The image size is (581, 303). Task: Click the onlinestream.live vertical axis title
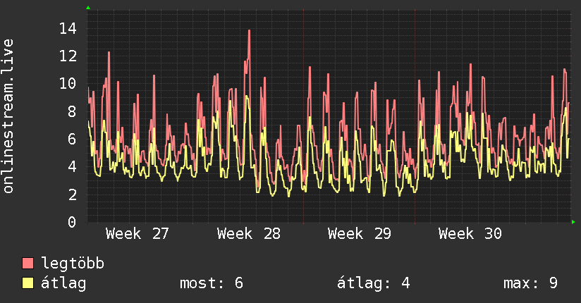8,116
